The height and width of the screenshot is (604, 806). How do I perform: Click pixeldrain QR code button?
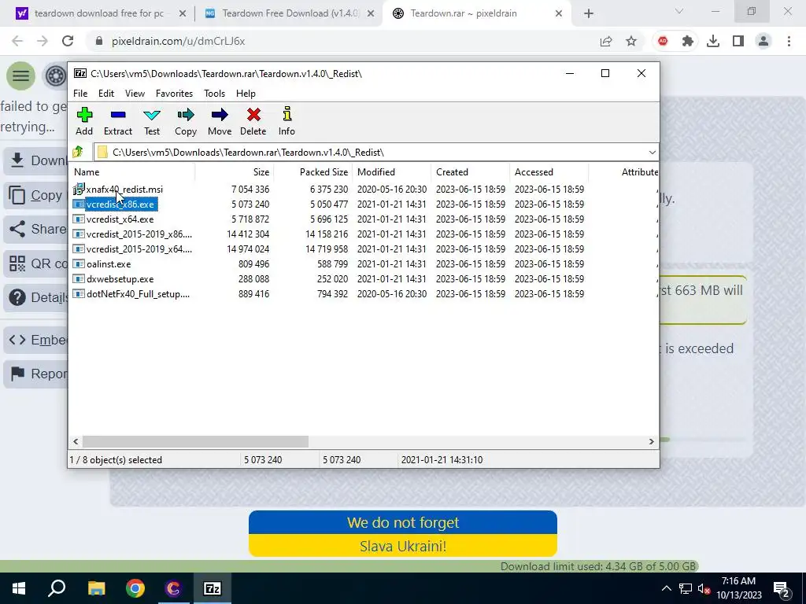point(36,263)
